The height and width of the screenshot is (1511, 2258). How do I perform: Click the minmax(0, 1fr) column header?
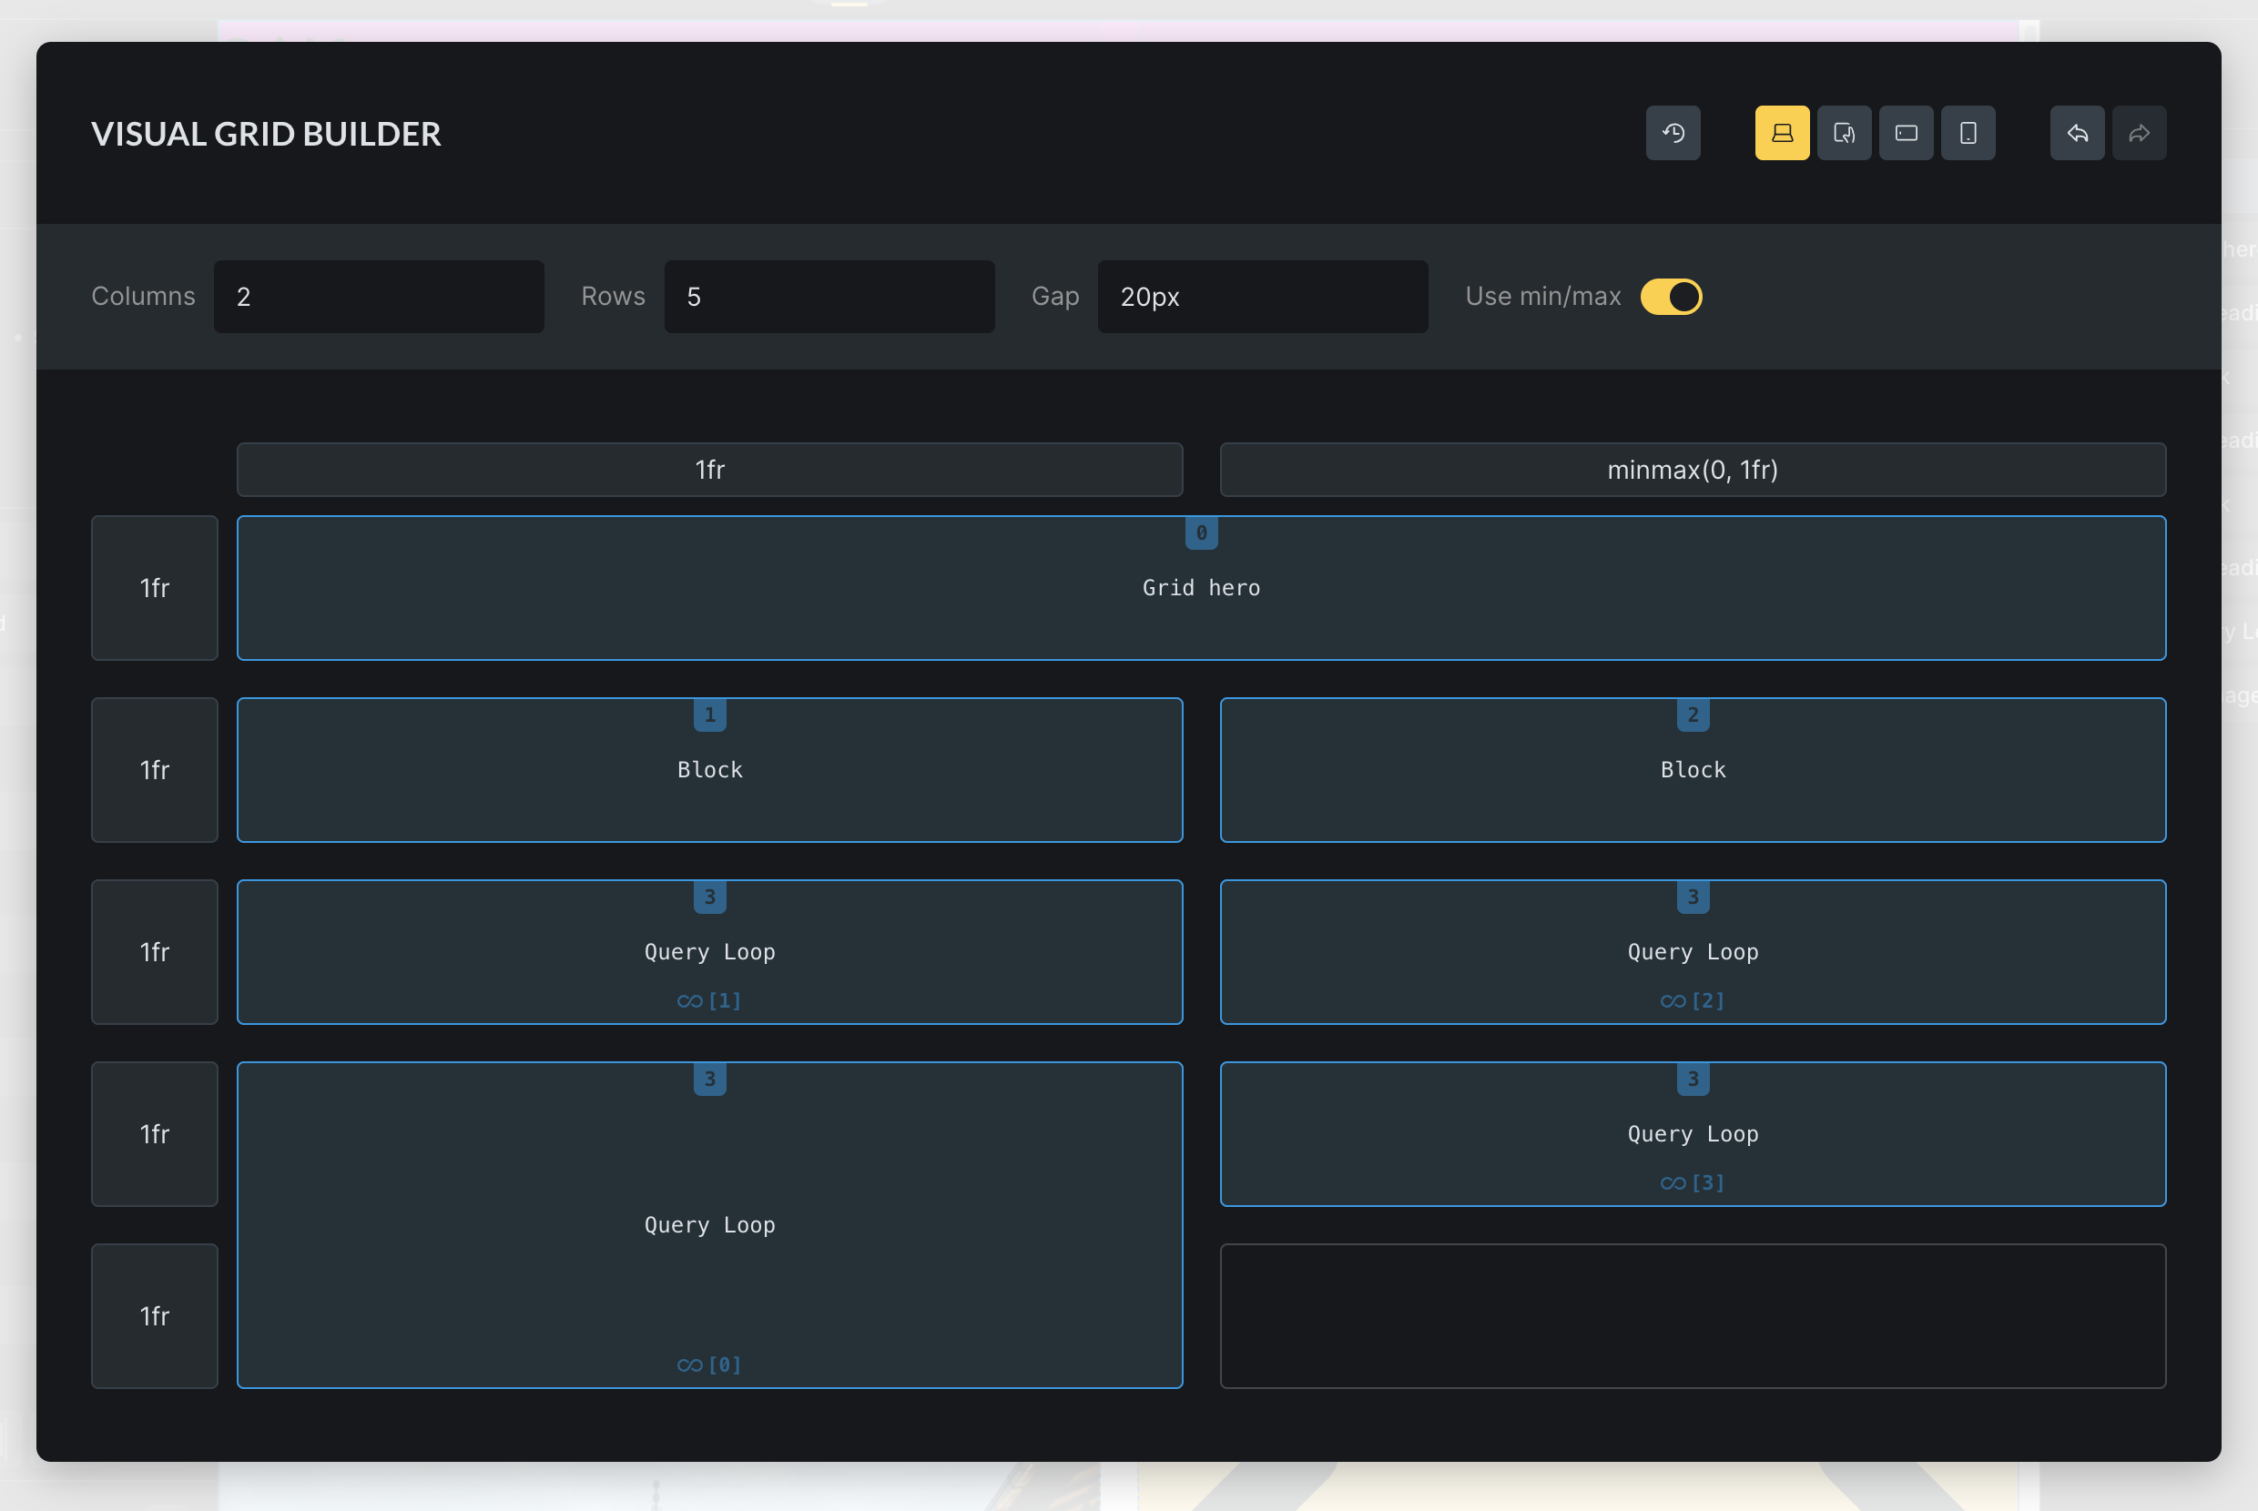(1693, 470)
